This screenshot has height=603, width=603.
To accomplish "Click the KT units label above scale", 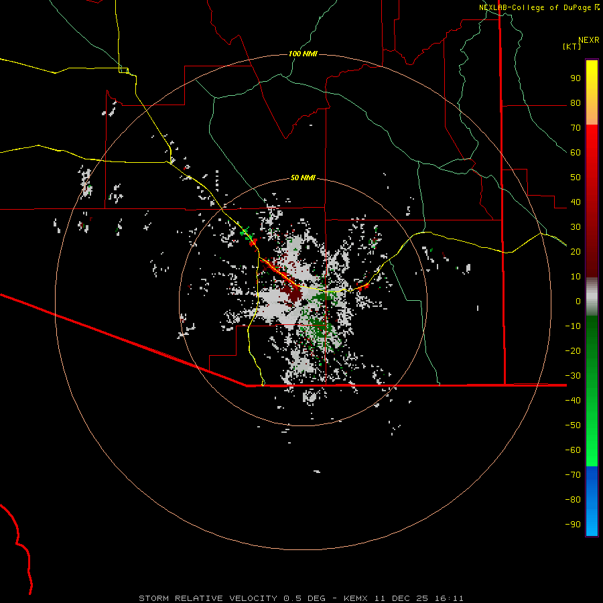I will (x=572, y=46).
